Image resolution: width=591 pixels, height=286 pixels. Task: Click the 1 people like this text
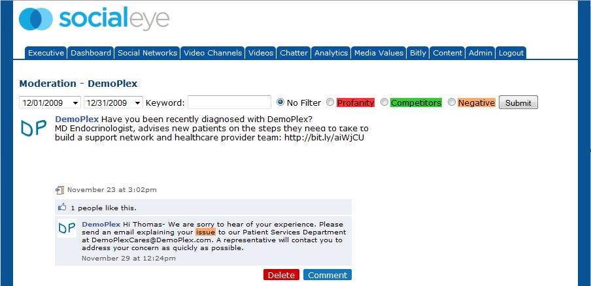[104, 208]
